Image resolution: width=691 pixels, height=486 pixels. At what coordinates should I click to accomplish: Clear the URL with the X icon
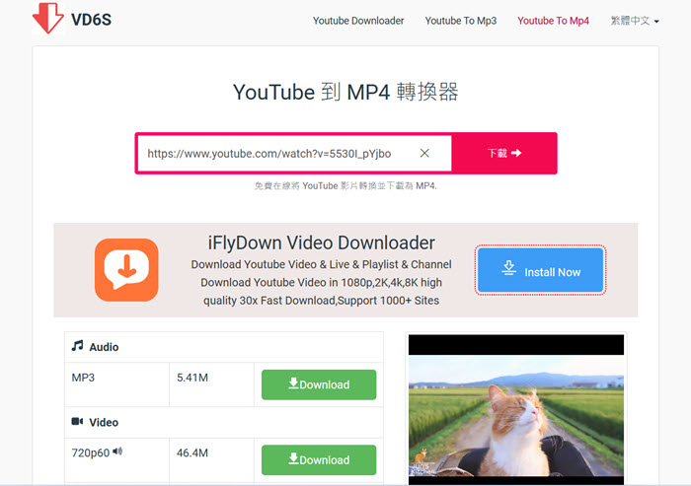pyautogui.click(x=424, y=153)
